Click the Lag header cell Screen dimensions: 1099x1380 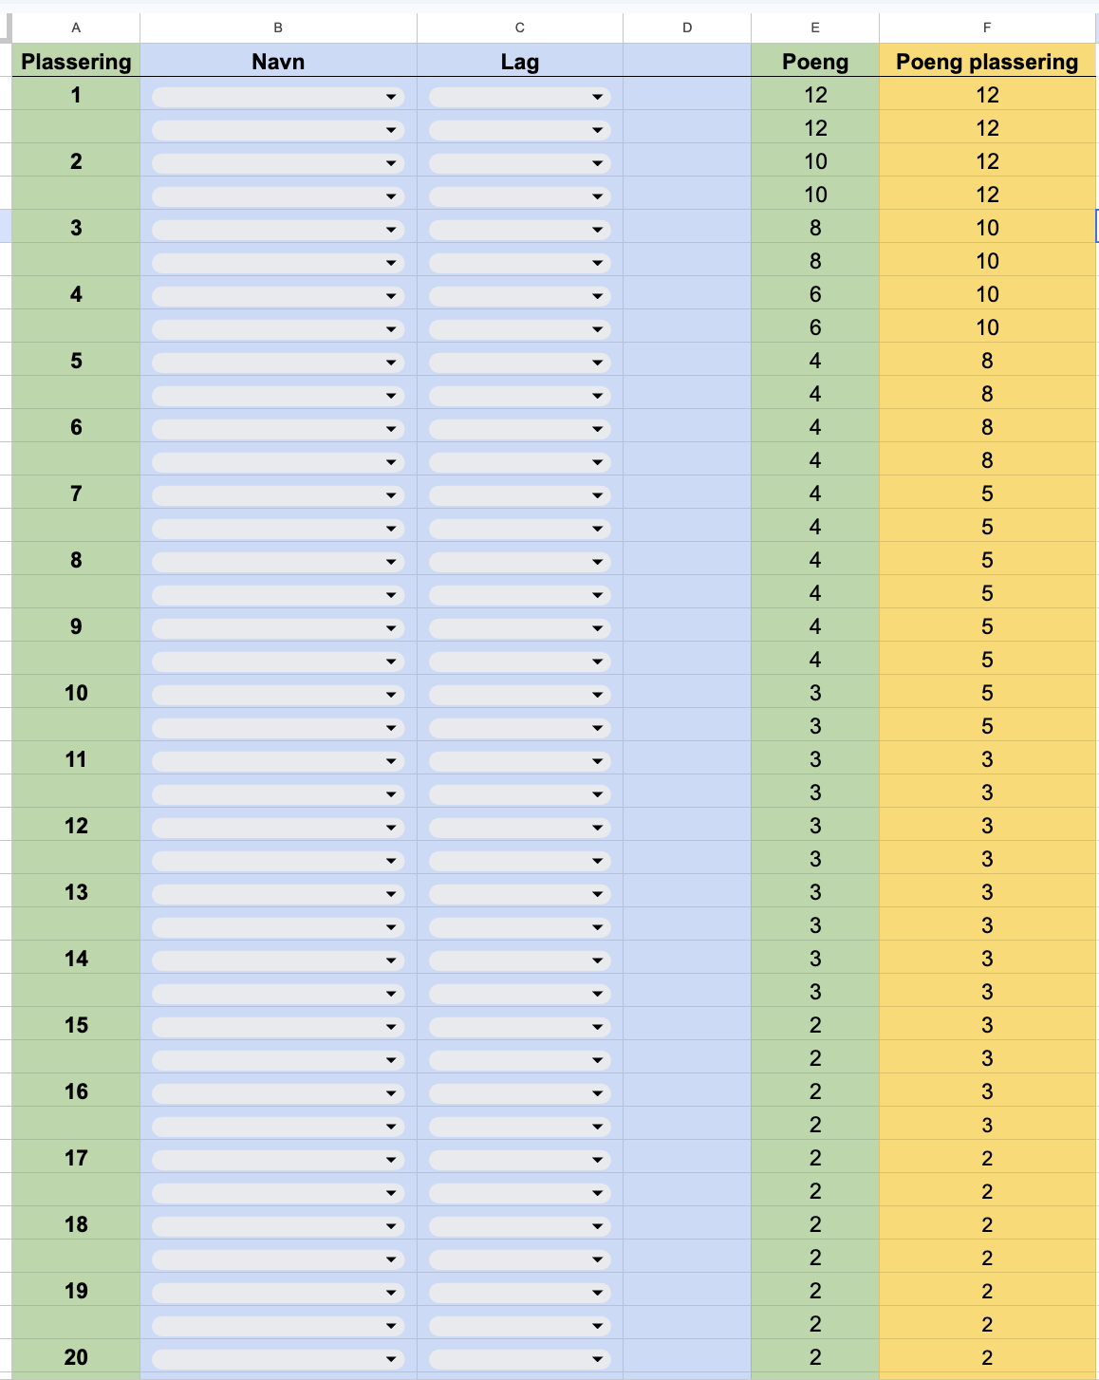[x=520, y=62]
